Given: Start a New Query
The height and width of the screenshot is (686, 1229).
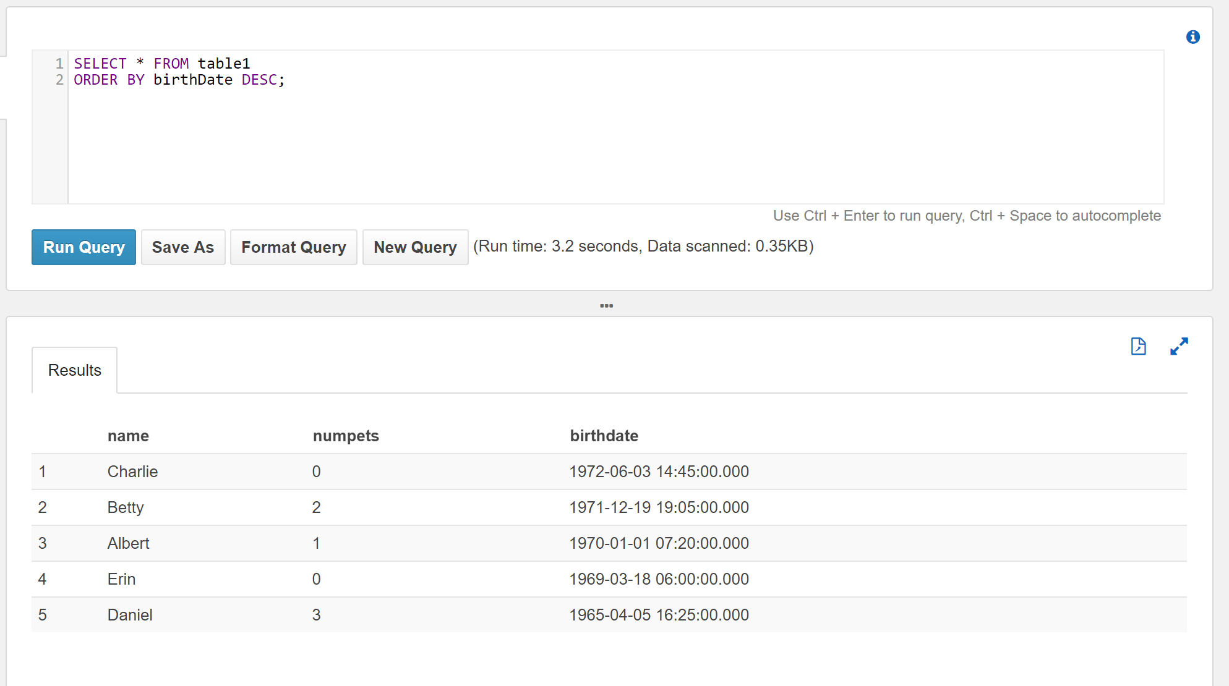Looking at the screenshot, I should click(415, 247).
